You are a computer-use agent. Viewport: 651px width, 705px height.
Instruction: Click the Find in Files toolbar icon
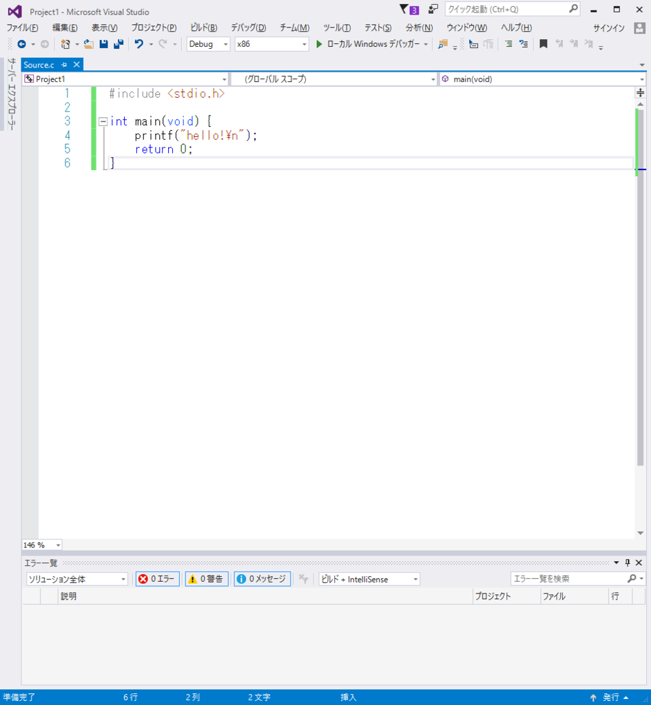443,44
